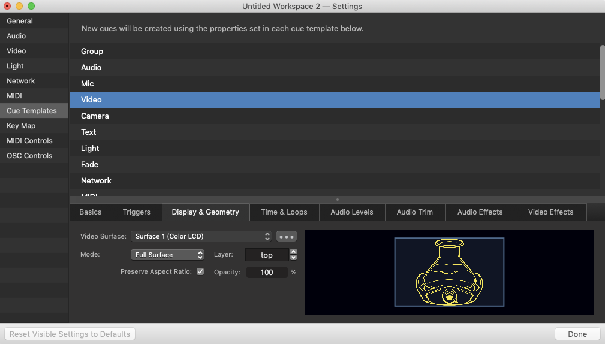Screen dimensions: 605x344
Task: Toggle the Preserve Aspect Ratio checkbox
Action: tap(200, 271)
